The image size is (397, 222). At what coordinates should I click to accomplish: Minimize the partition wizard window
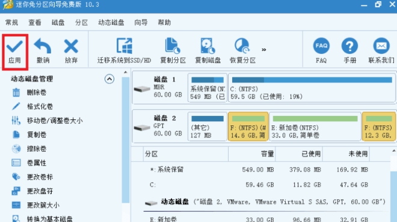click(x=364, y=5)
